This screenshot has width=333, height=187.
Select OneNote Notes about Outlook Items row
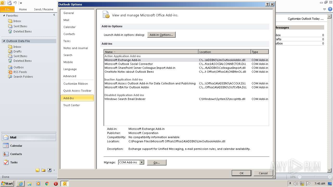tap(186, 72)
